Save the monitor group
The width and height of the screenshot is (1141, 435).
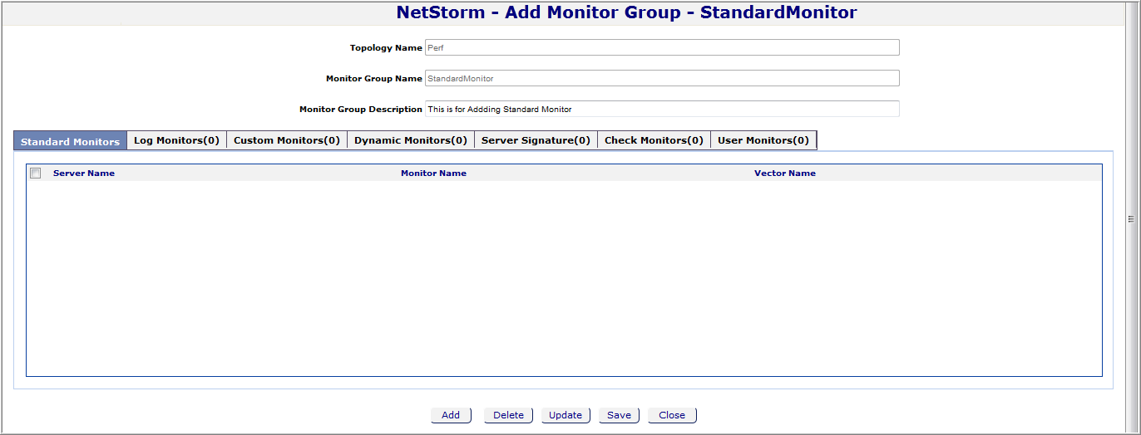pyautogui.click(x=619, y=415)
